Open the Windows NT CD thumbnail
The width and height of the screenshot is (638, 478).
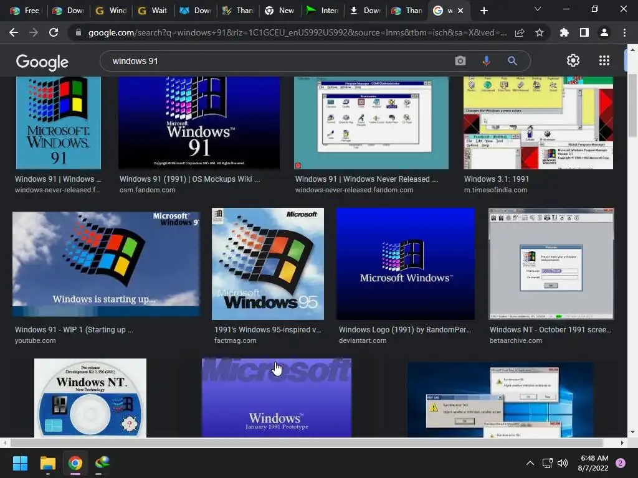click(90, 398)
